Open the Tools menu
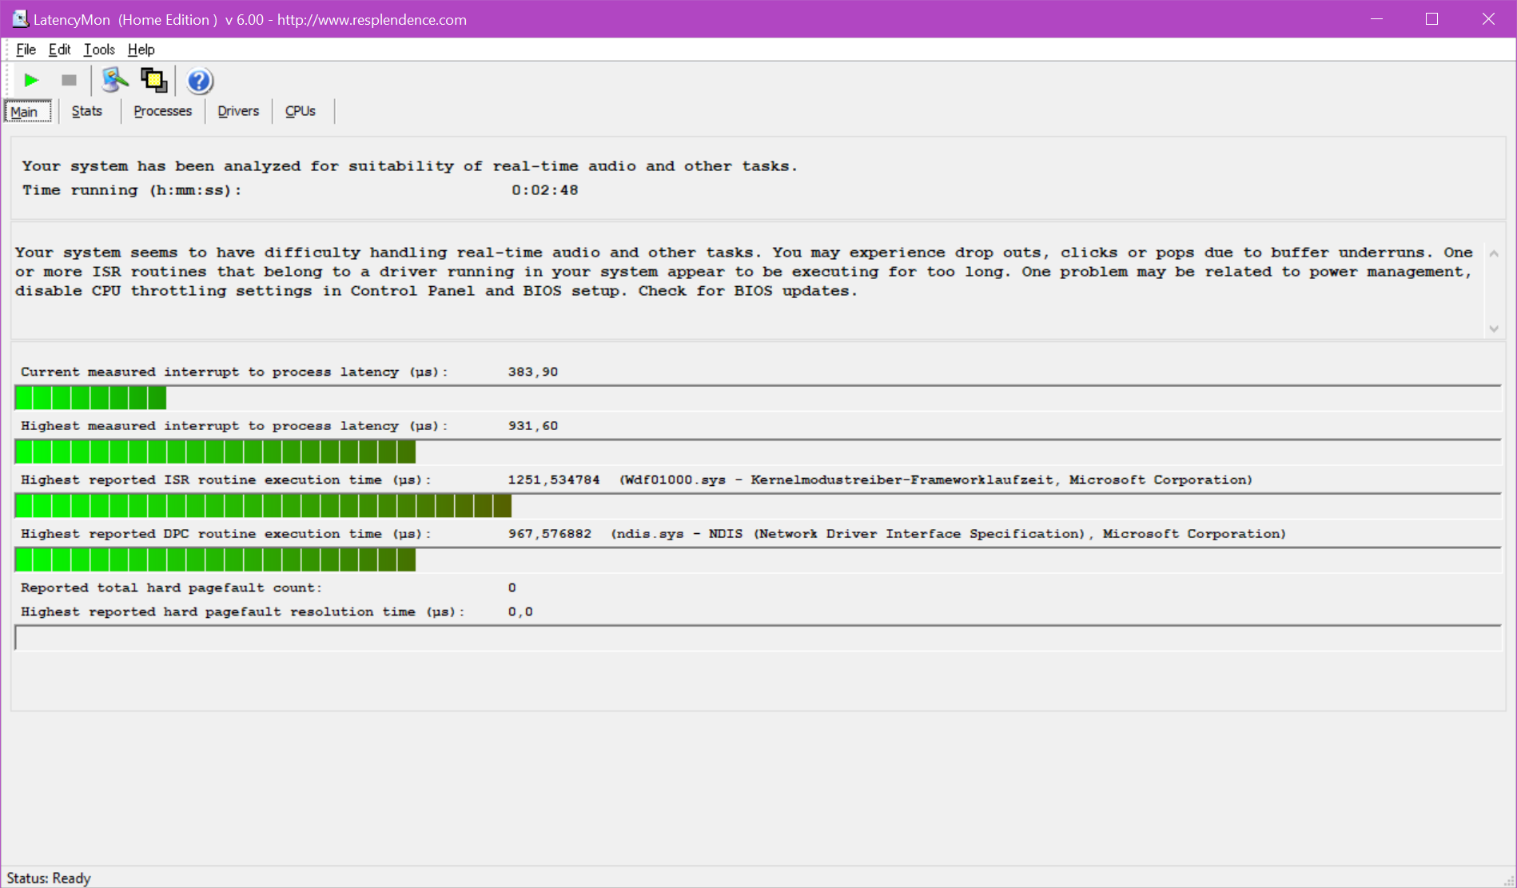The width and height of the screenshot is (1517, 888). click(x=99, y=50)
